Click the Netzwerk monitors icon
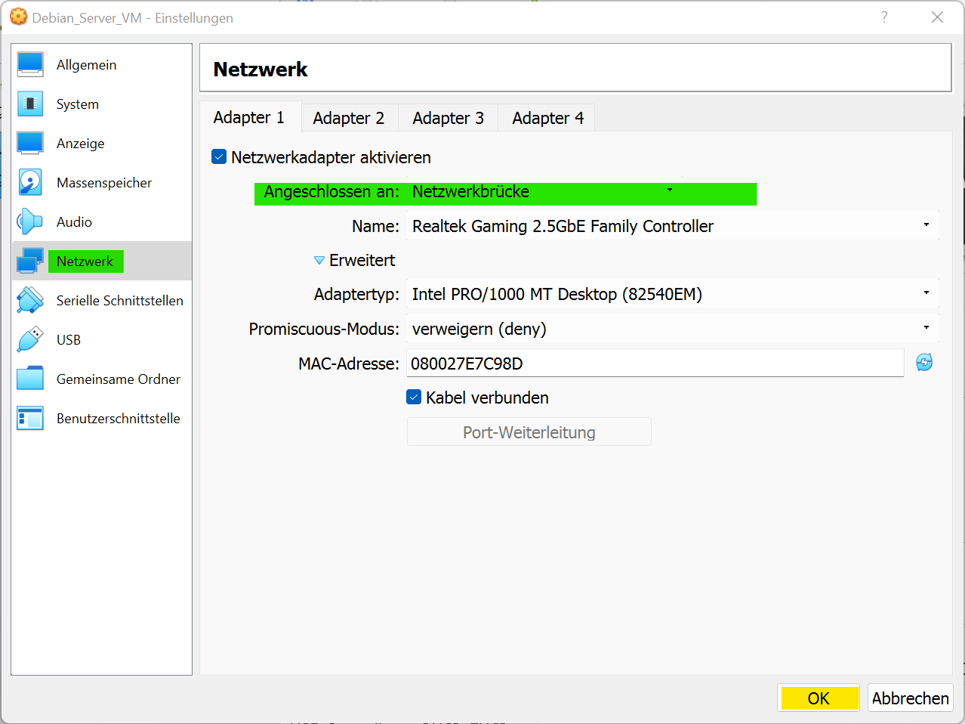965x724 pixels. (x=30, y=261)
